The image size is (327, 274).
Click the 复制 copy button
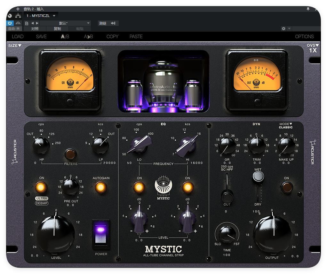(57, 29)
